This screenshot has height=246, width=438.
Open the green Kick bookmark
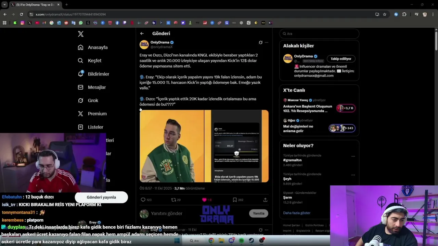pos(15,23)
